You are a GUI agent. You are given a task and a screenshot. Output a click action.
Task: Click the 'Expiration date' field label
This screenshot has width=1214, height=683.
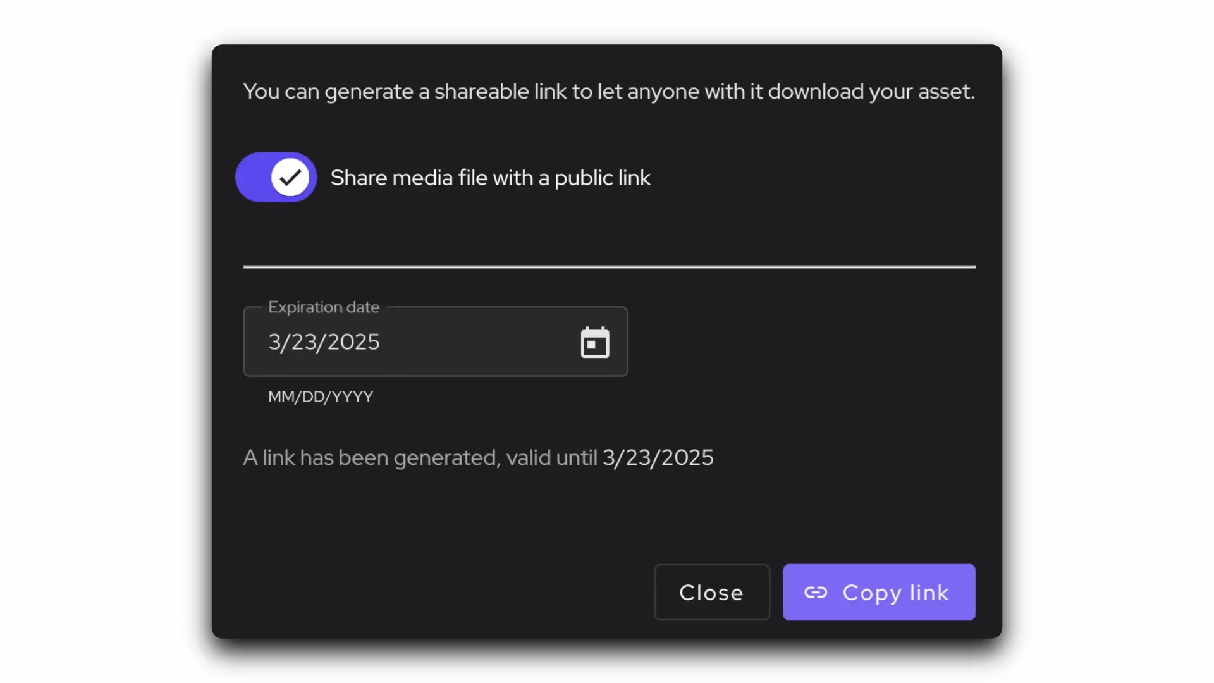coord(324,307)
